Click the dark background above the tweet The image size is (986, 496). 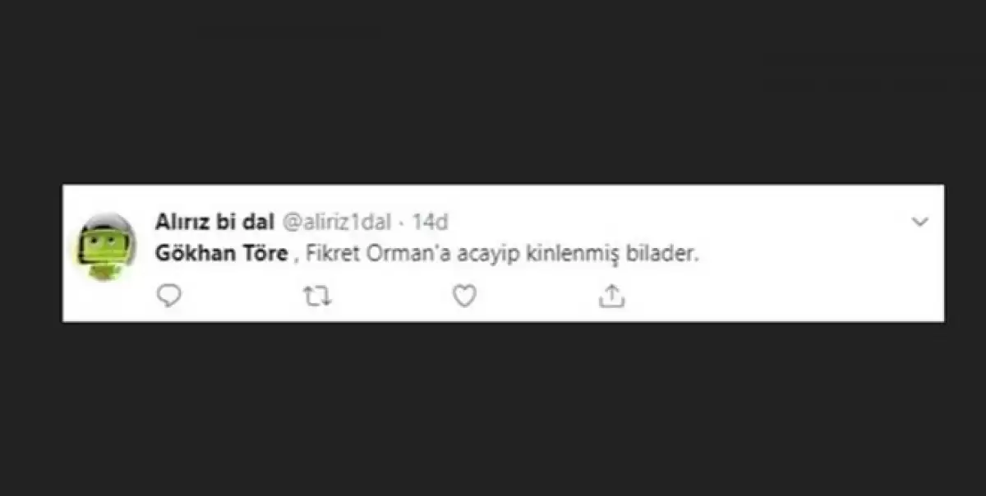(493, 90)
